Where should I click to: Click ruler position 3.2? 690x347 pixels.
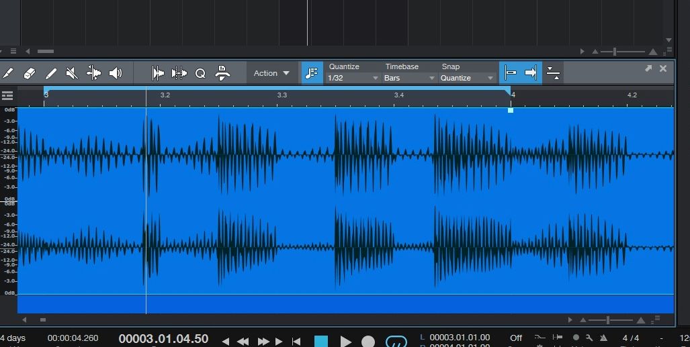coord(165,95)
